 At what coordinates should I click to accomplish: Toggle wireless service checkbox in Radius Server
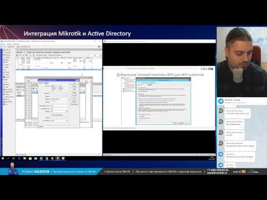tap(58, 88)
